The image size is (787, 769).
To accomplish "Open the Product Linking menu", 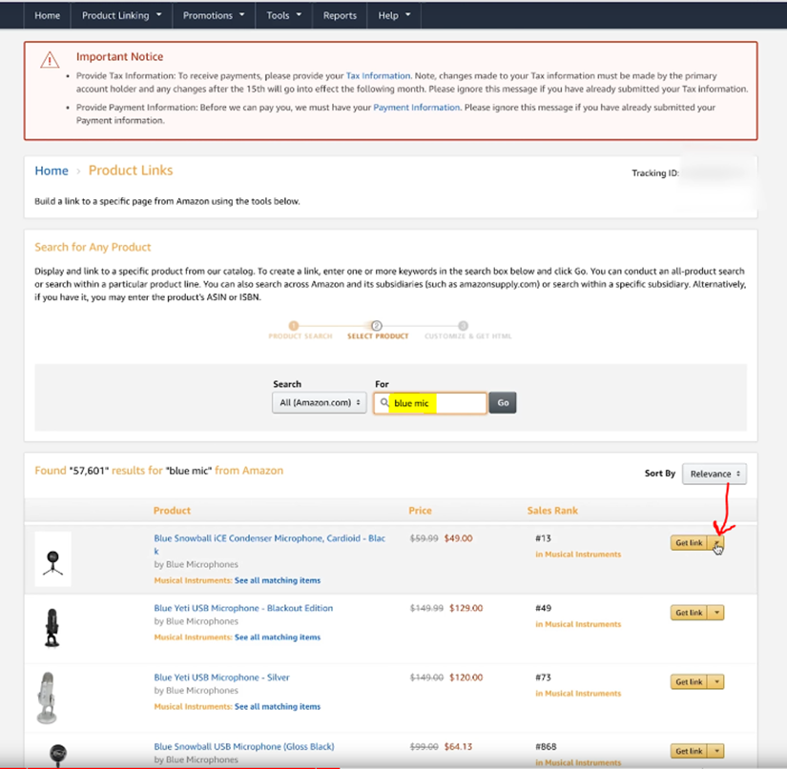I will pyautogui.click(x=121, y=15).
